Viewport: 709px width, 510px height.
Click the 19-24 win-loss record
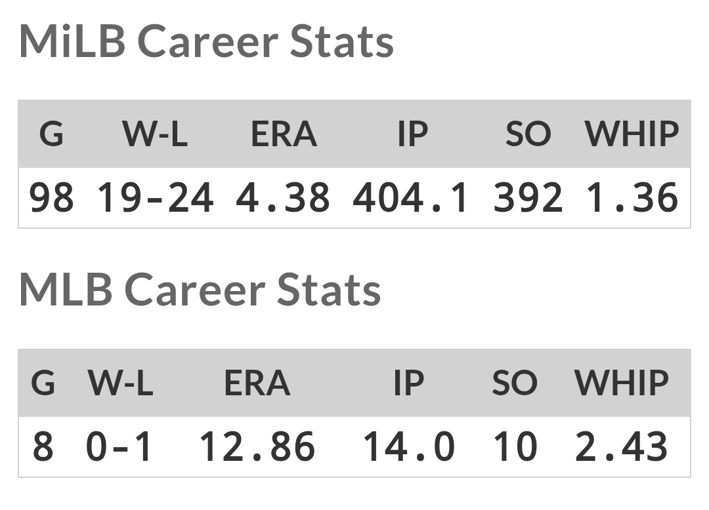point(155,197)
